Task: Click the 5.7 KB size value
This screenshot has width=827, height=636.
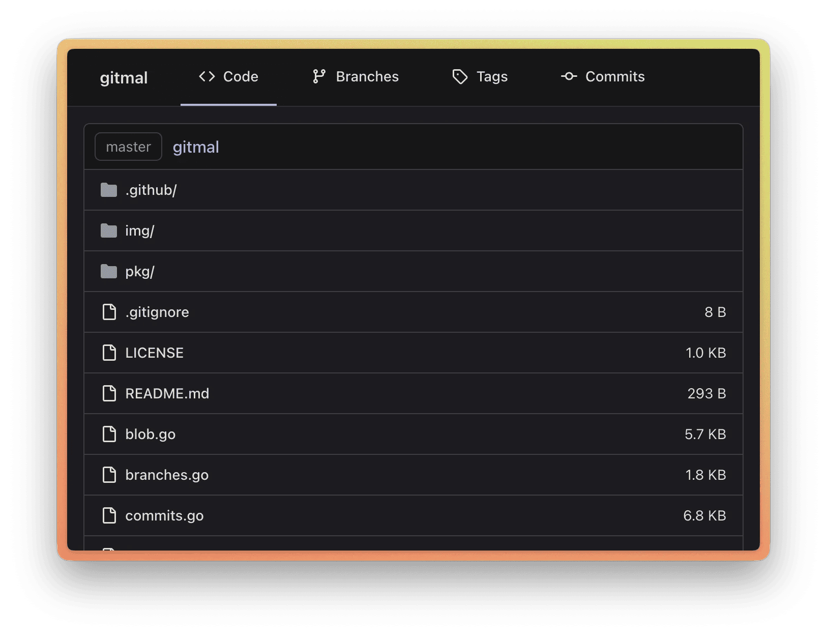Action: (705, 434)
